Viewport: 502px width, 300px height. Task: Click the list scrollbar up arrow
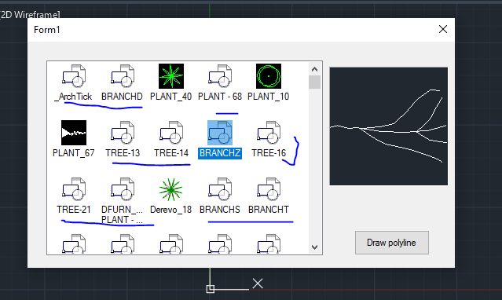point(314,69)
